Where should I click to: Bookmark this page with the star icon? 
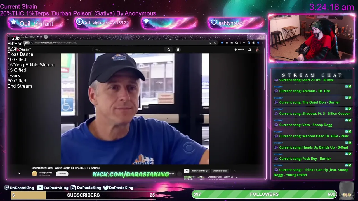215,43
